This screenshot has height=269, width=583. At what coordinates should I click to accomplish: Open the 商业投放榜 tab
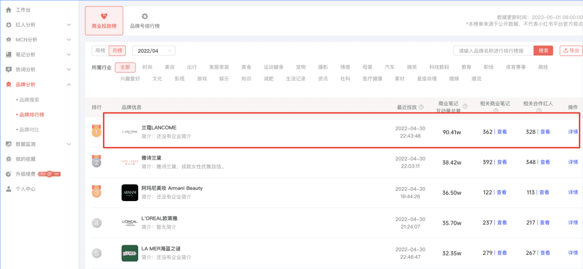[x=104, y=20]
